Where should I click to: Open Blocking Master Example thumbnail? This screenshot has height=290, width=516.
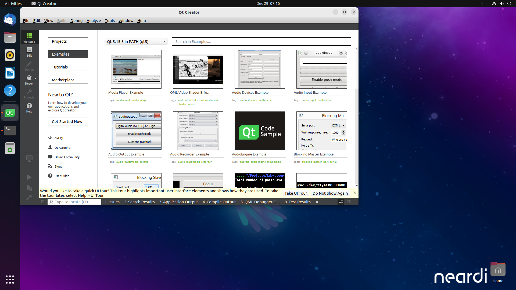[x=321, y=131]
